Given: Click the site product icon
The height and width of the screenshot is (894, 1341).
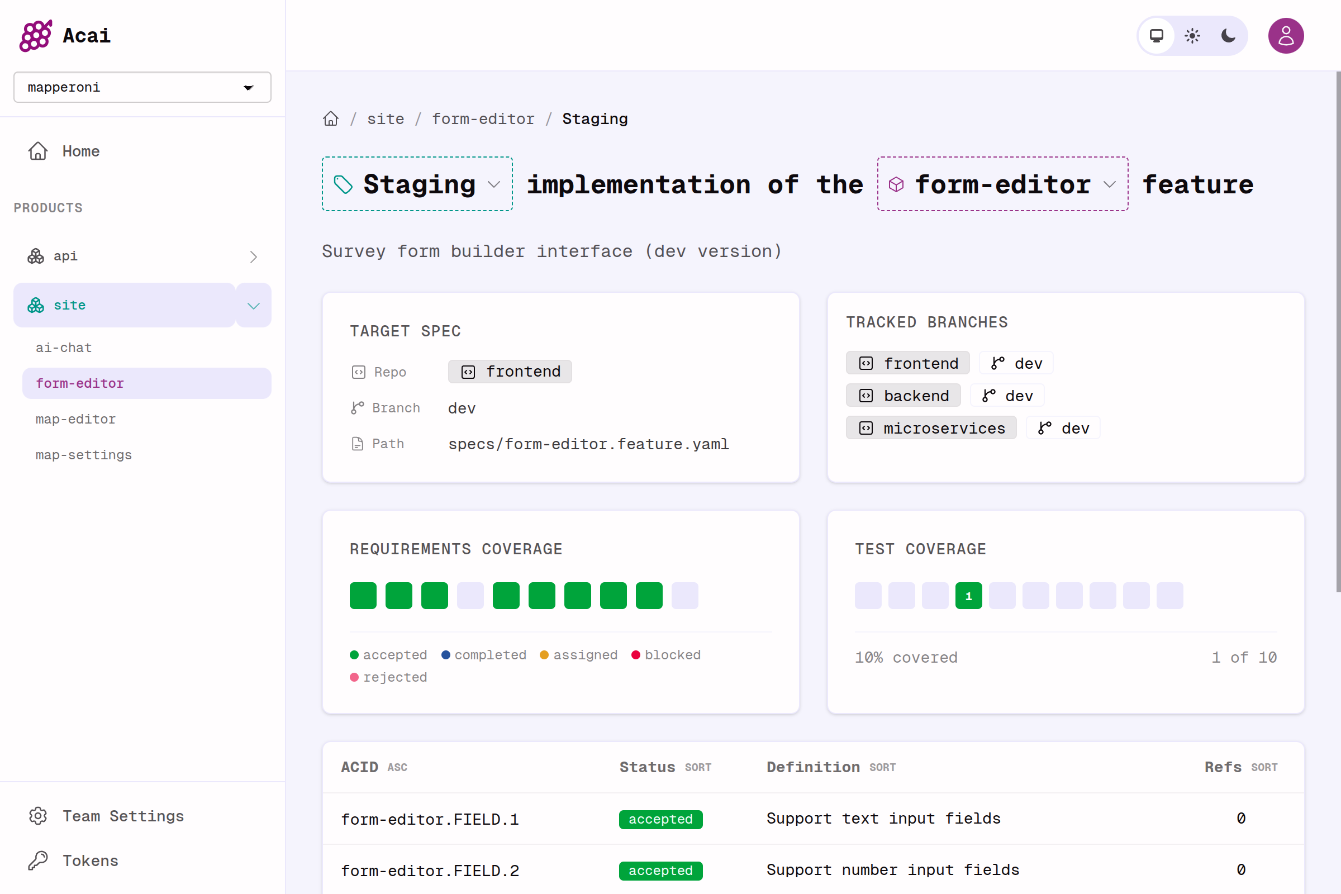Looking at the screenshot, I should point(35,305).
